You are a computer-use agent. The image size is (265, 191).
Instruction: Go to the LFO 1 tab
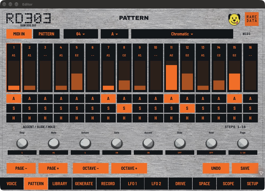click(132, 184)
